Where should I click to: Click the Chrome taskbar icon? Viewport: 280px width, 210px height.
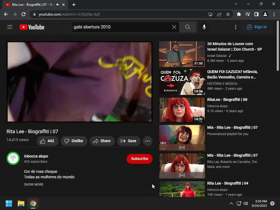tap(33, 203)
